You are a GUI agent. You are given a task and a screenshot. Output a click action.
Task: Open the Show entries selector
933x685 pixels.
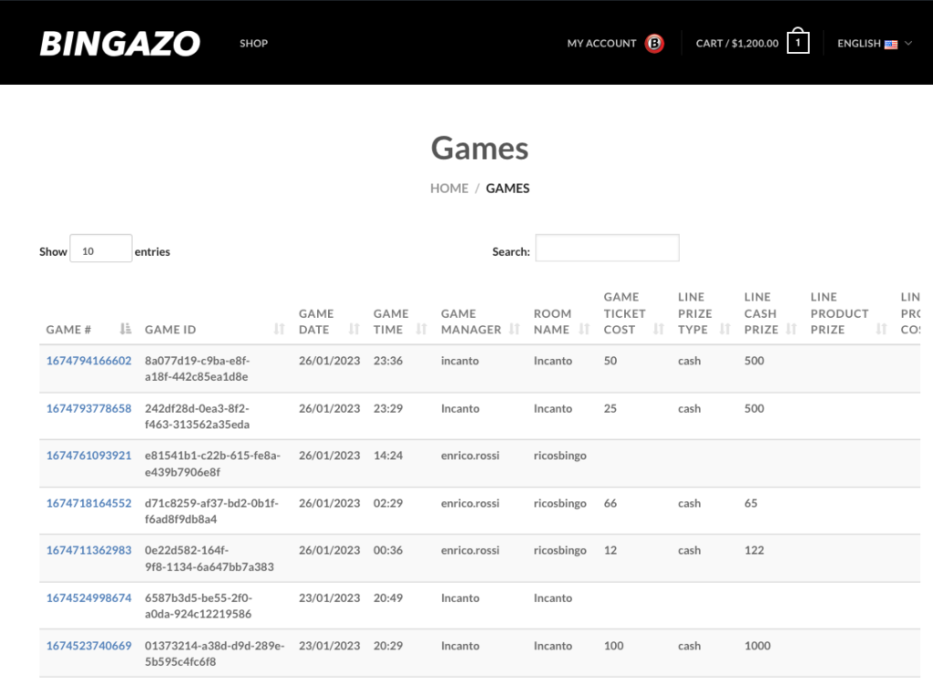pyautogui.click(x=100, y=248)
